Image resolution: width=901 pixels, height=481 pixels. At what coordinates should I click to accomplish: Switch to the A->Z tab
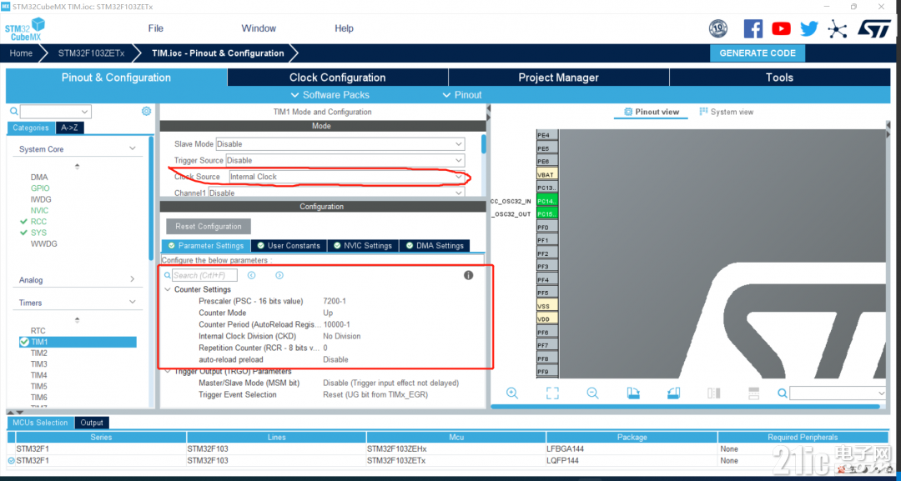click(x=70, y=128)
